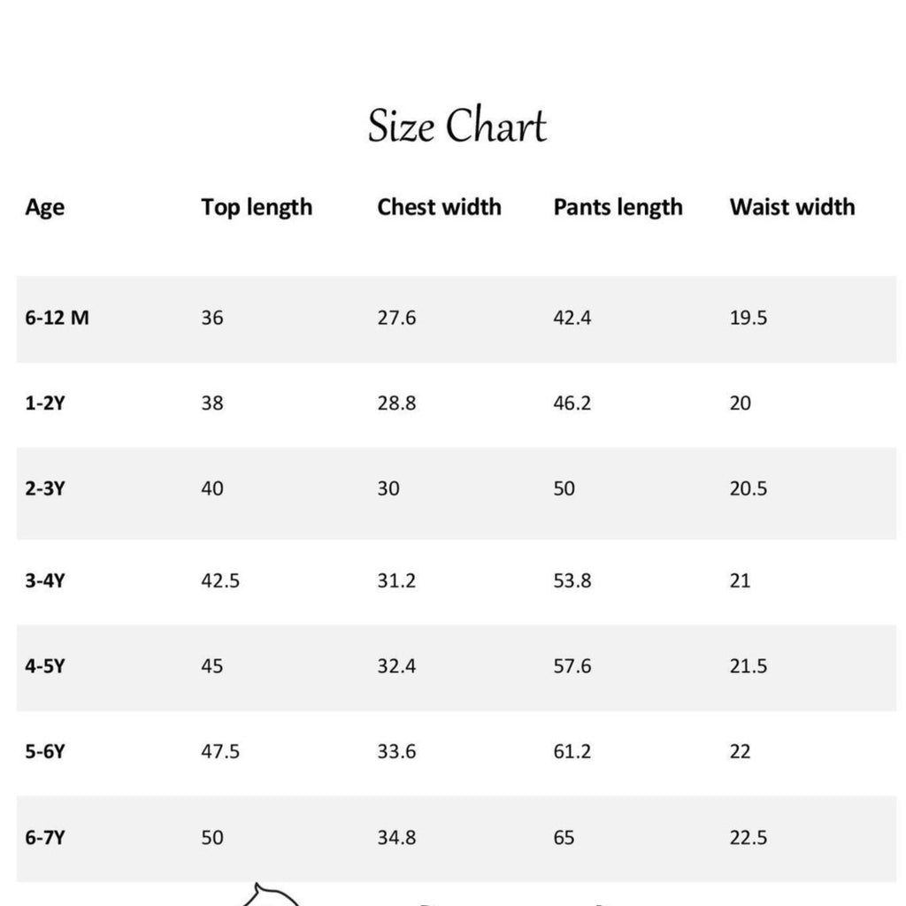
Task: Click the 1-2Y age row label
Action: [x=44, y=403]
